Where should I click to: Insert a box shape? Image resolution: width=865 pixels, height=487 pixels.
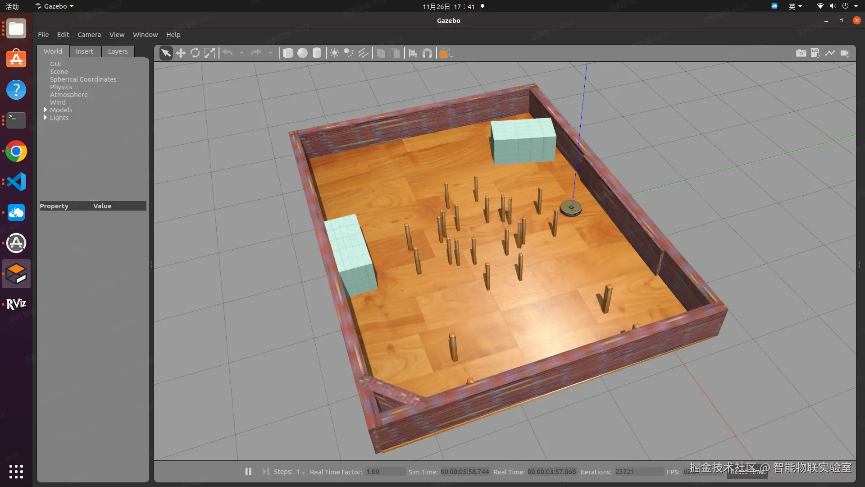(x=288, y=53)
